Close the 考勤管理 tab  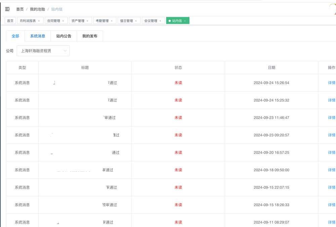pyautogui.click(x=112, y=21)
